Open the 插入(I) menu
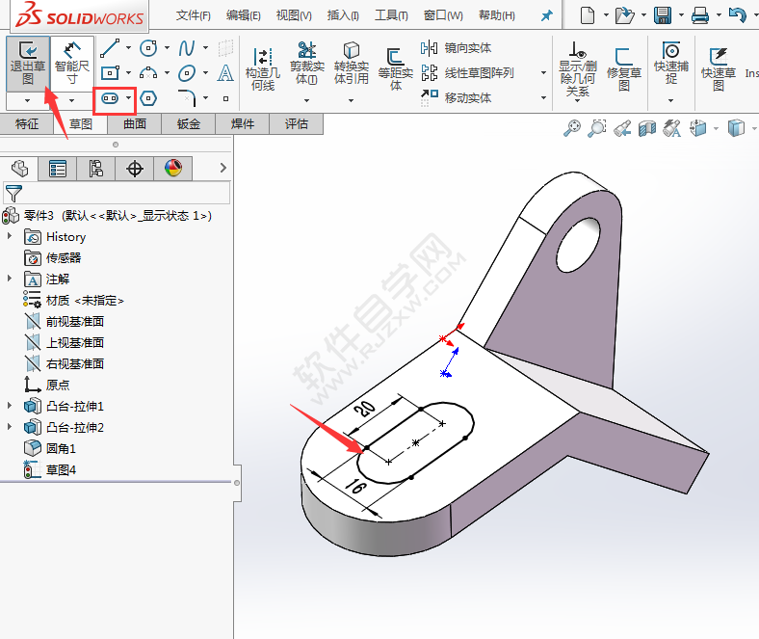759x639 pixels. [343, 15]
